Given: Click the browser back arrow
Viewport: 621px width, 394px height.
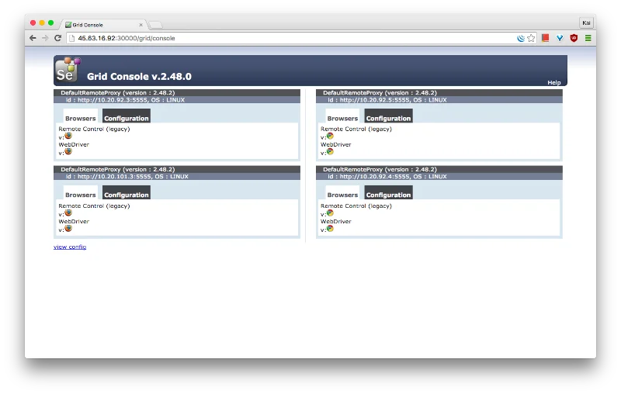Looking at the screenshot, I should tap(33, 38).
